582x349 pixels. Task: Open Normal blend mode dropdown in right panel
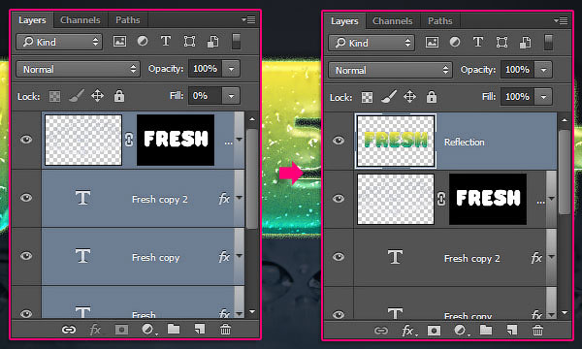click(390, 70)
